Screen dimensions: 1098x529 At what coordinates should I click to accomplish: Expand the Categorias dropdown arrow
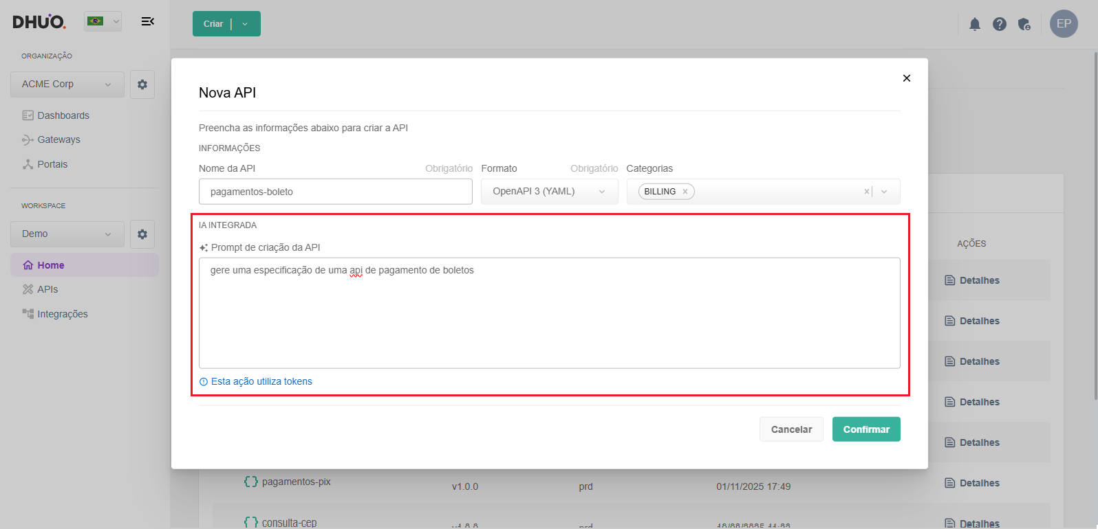point(885,192)
